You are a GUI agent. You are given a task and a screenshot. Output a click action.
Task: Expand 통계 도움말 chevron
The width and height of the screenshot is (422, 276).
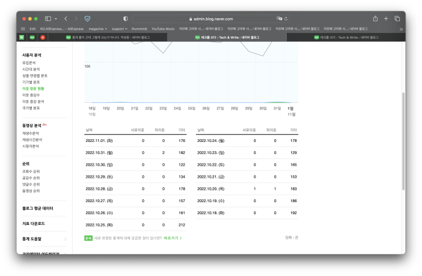(x=65, y=239)
